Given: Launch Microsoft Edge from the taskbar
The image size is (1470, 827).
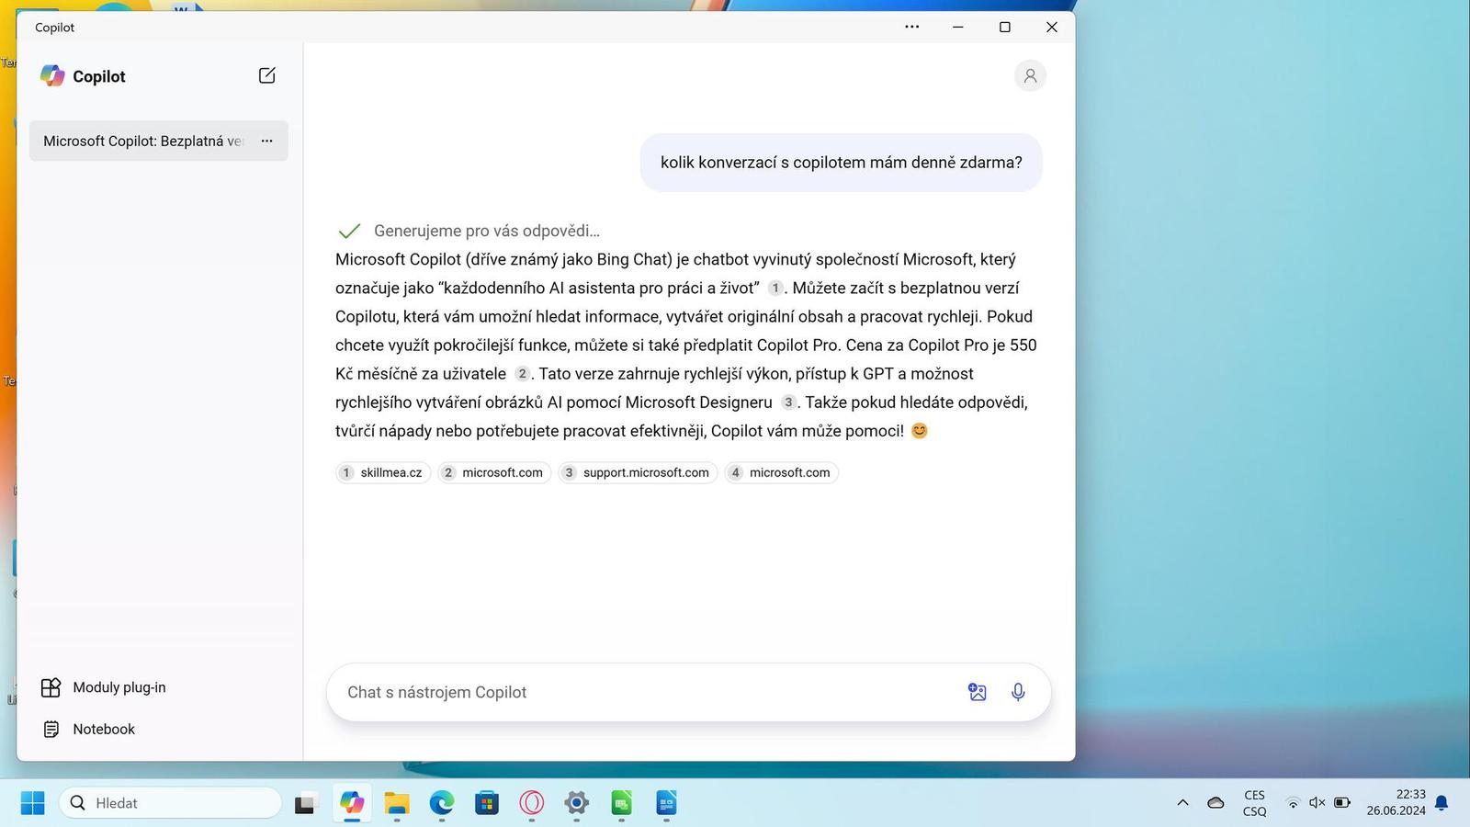Looking at the screenshot, I should point(441,804).
